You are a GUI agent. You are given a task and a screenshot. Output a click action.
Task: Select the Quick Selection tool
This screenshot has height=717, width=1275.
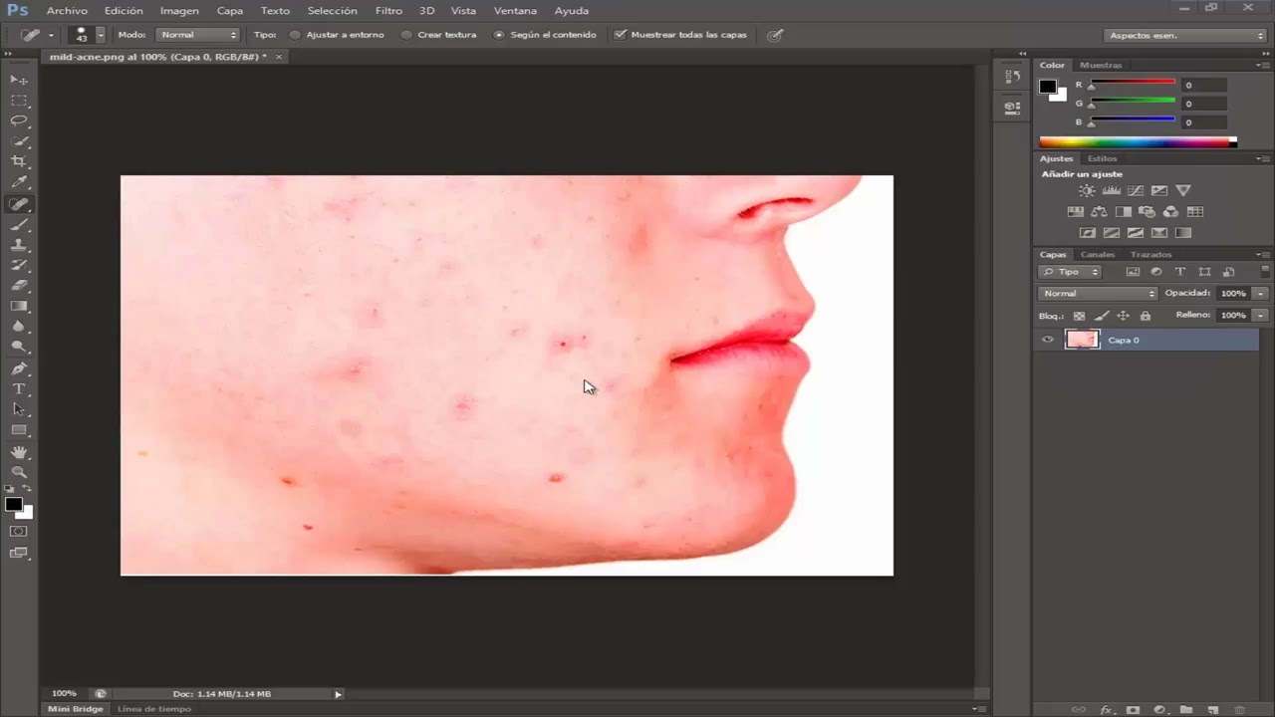[x=19, y=141]
